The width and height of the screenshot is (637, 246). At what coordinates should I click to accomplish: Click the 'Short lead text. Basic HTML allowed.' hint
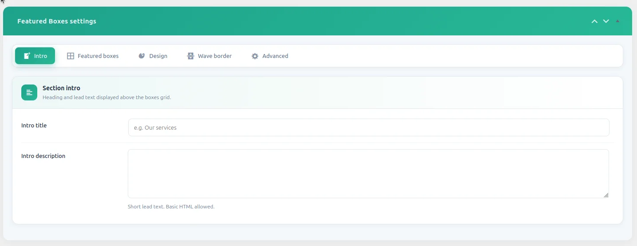(171, 207)
